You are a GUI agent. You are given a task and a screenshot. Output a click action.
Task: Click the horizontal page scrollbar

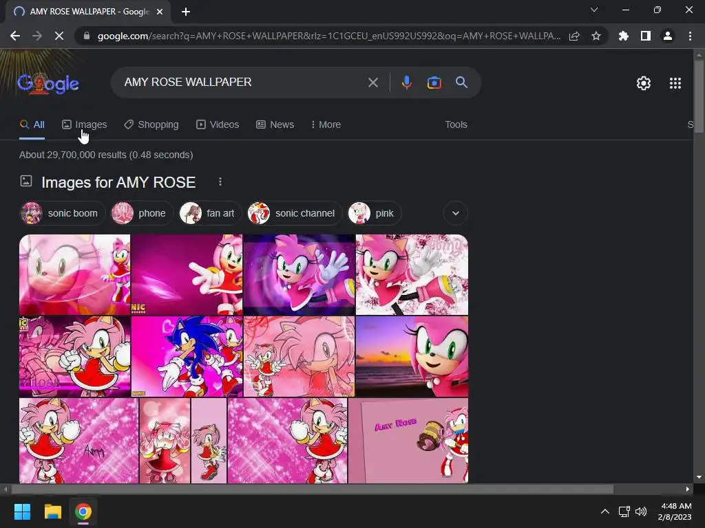312,489
